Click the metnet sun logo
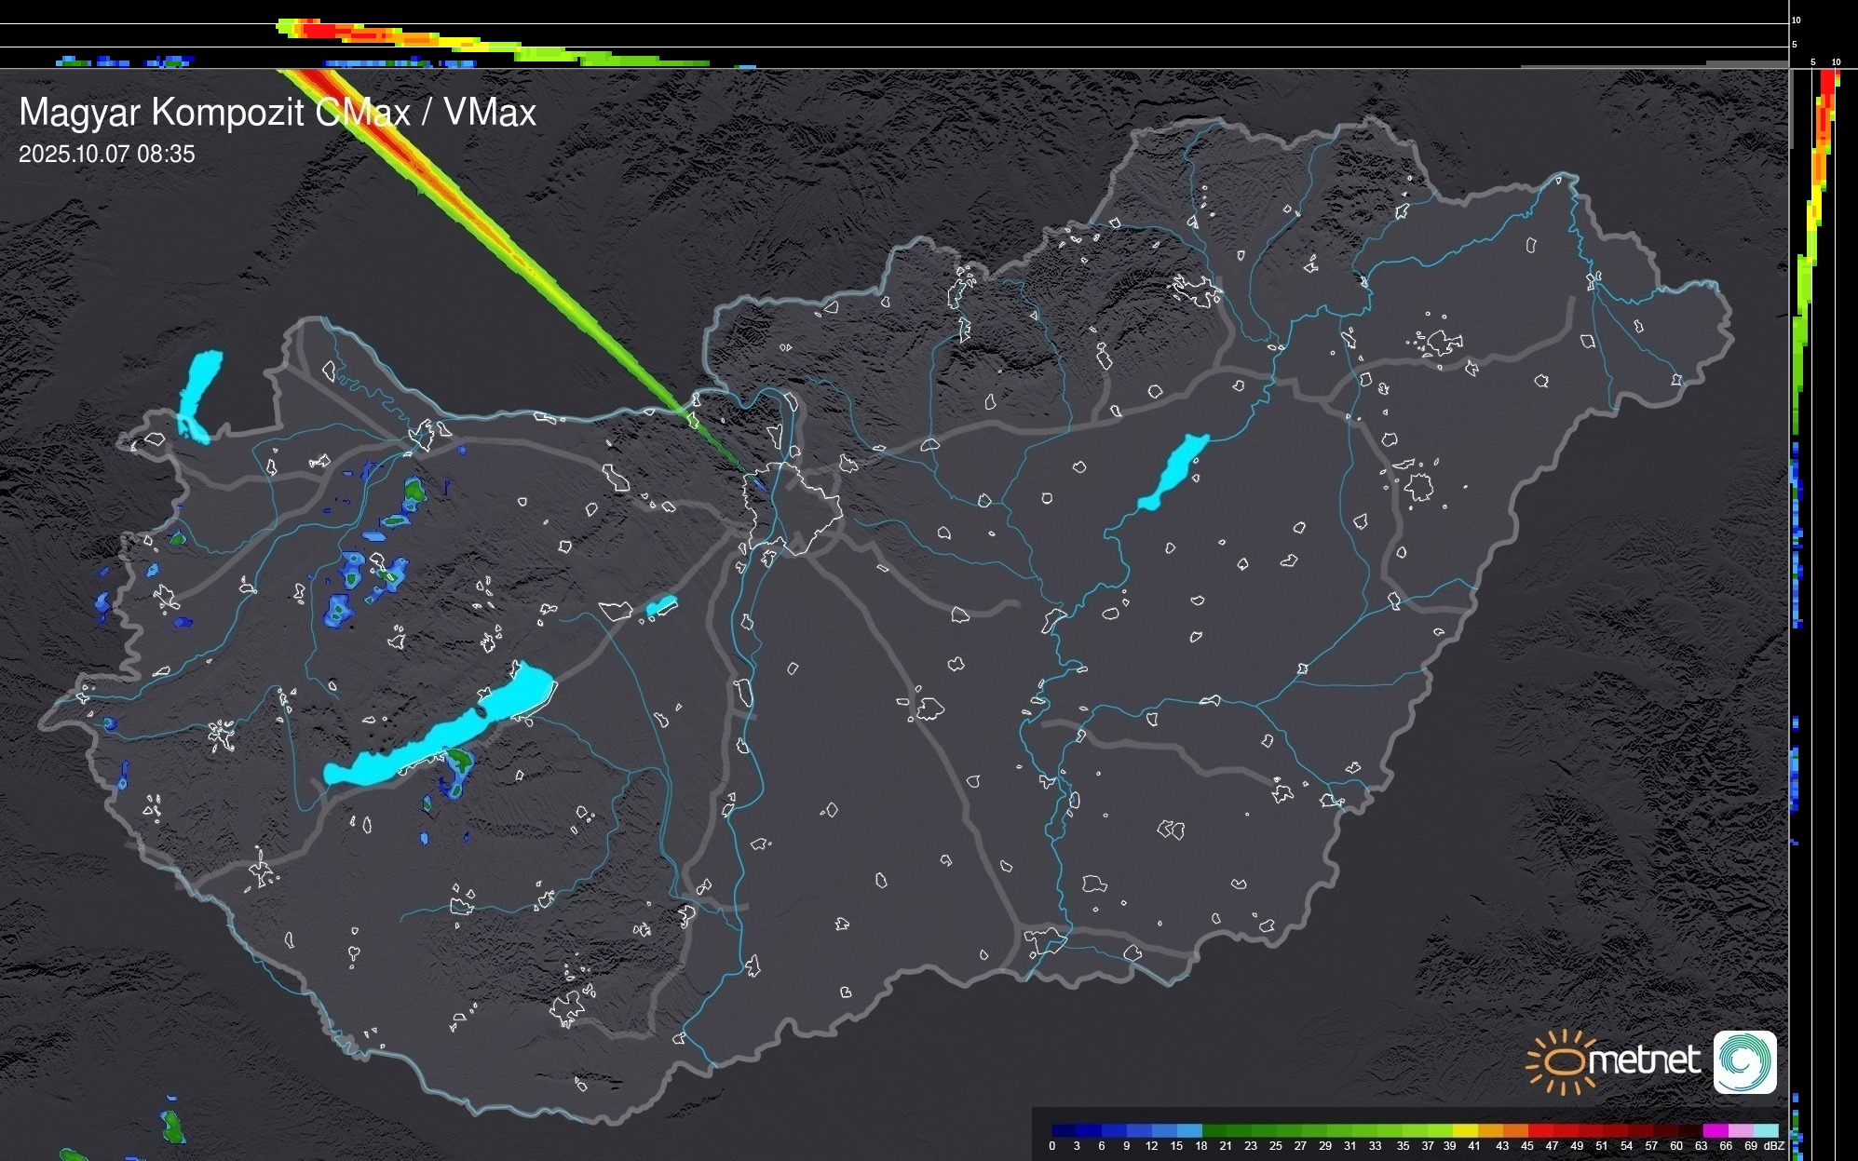The height and width of the screenshot is (1161, 1858). click(1565, 1061)
